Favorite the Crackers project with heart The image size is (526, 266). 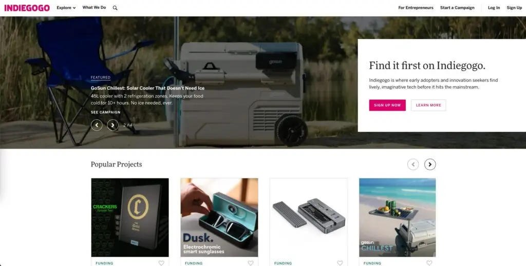[161, 263]
